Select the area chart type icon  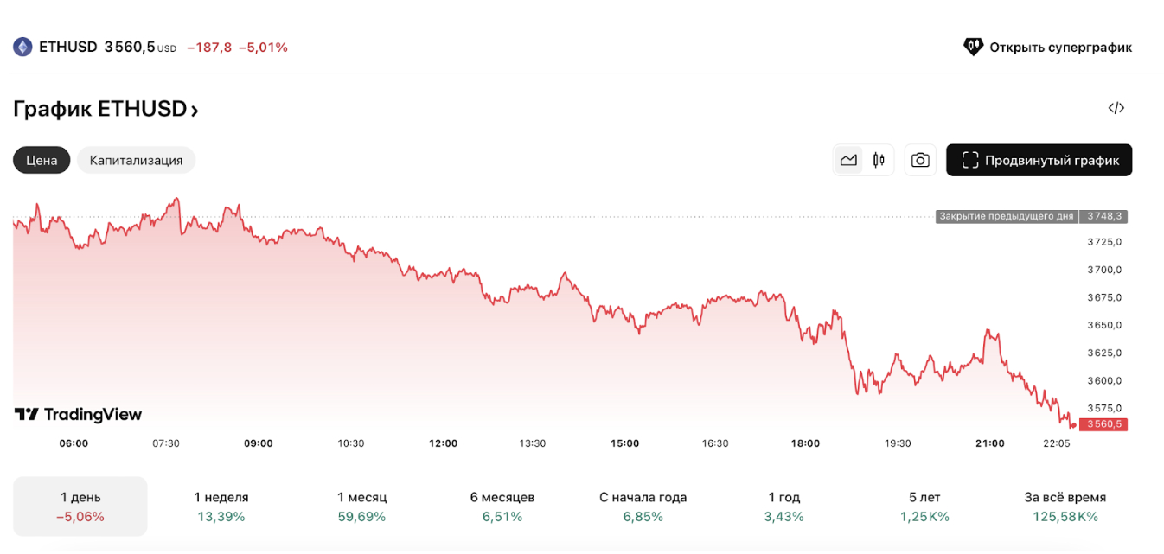[848, 160]
